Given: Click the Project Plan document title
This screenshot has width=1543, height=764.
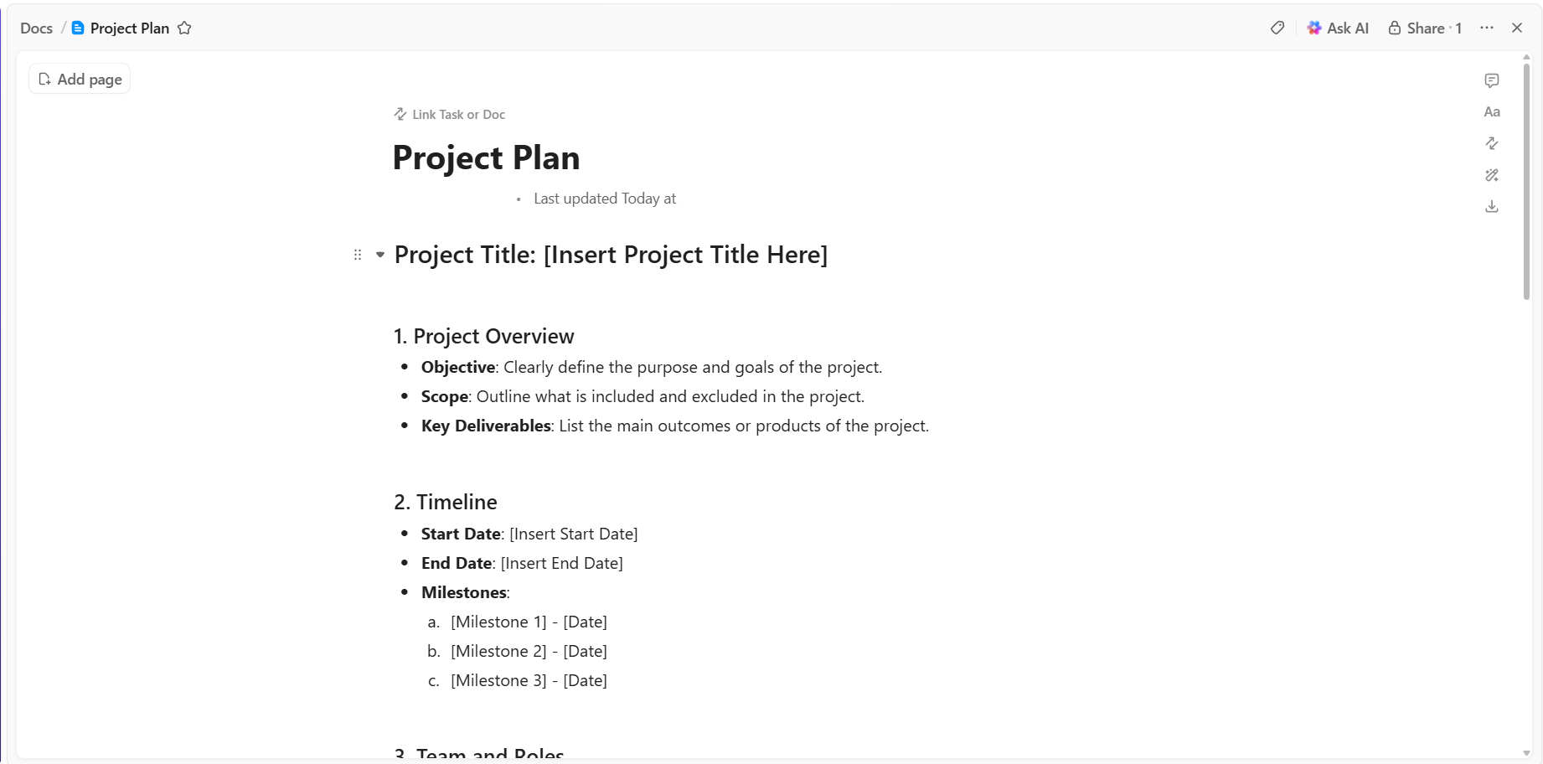Looking at the screenshot, I should [x=486, y=157].
